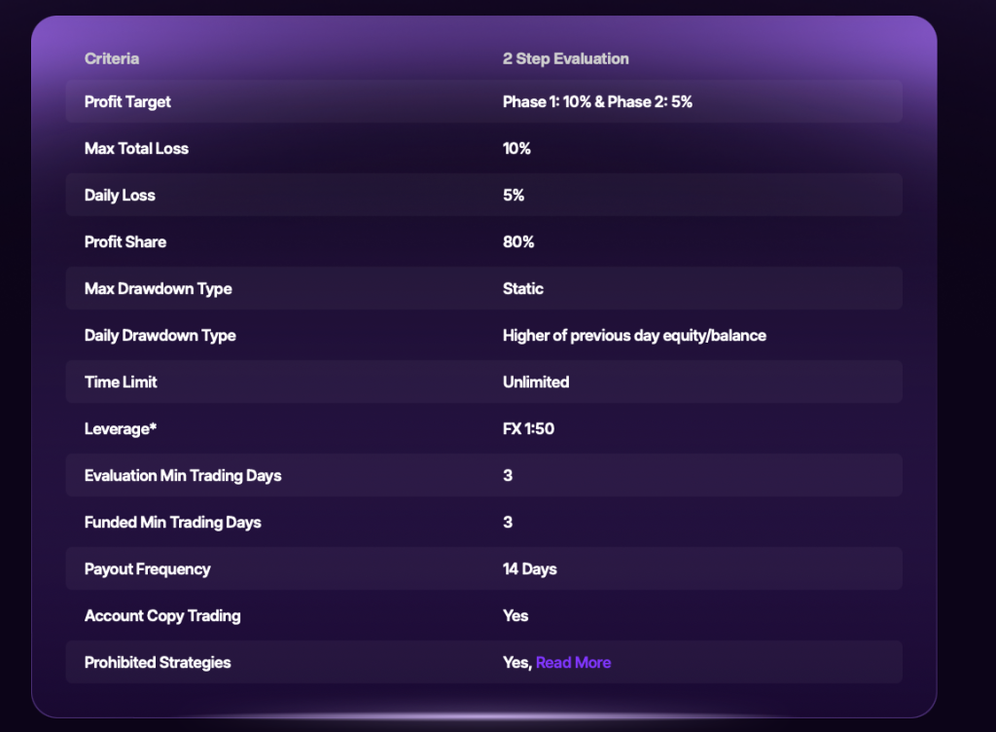Image resolution: width=996 pixels, height=732 pixels.
Task: Select the Profit Target row label
Action: pos(127,101)
